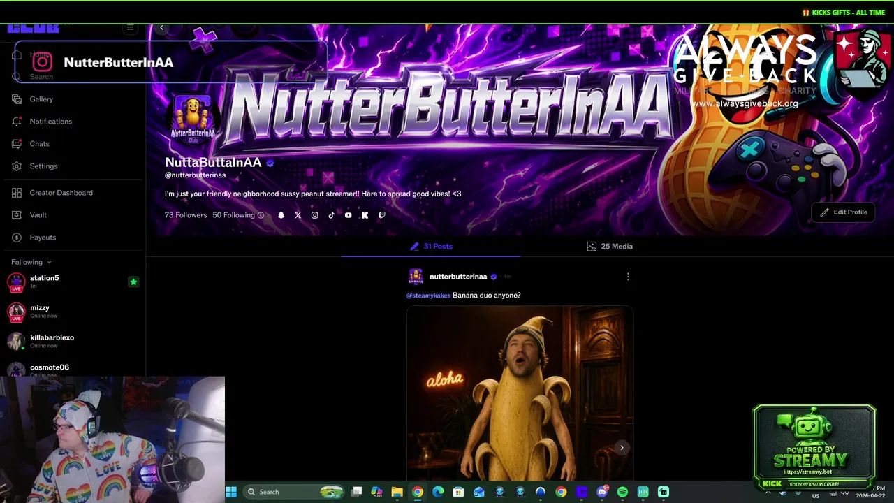Open Microsoft Edge from the taskbar
The image size is (894, 503).
438,492
